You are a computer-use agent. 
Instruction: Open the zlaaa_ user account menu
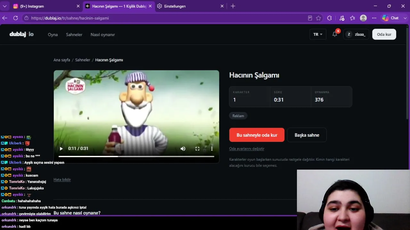[356, 34]
